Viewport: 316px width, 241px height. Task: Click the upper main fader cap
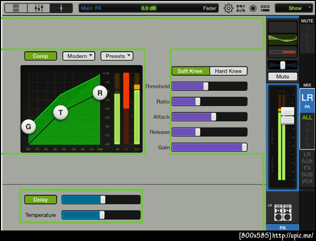pyautogui.click(x=288, y=112)
